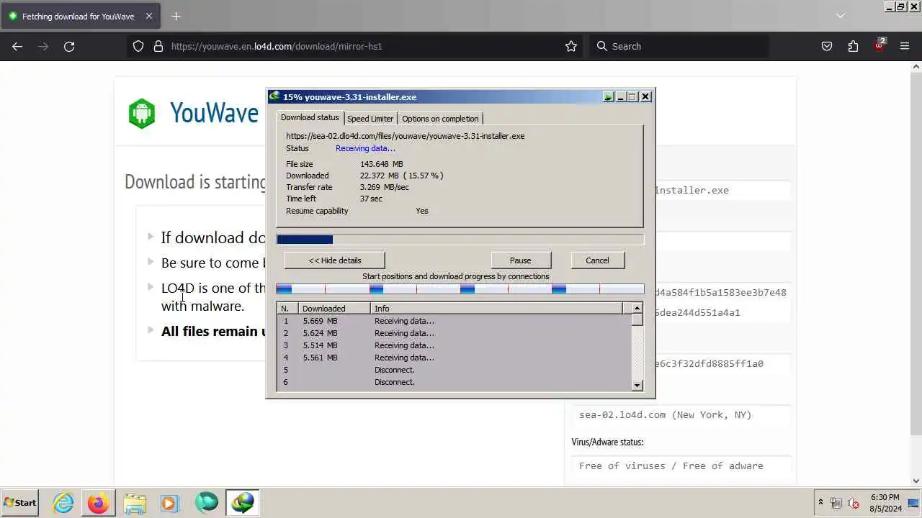This screenshot has height=518, width=922.
Task: Click the active IDM download taskbar button
Action: [x=243, y=503]
